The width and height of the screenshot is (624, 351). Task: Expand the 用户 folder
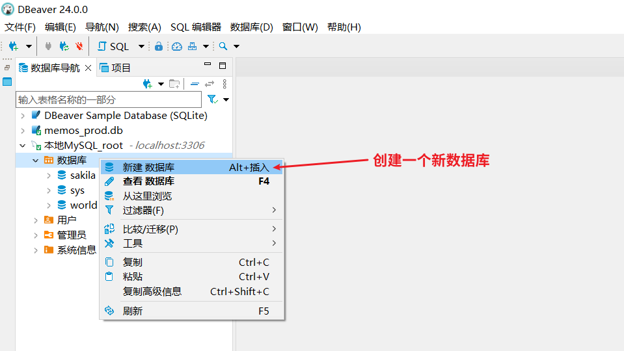[x=36, y=220]
